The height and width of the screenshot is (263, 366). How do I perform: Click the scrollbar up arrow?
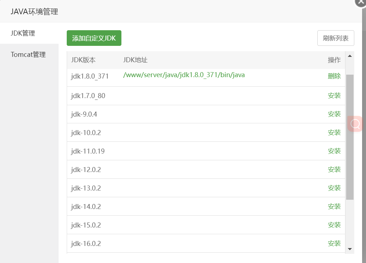350,56
